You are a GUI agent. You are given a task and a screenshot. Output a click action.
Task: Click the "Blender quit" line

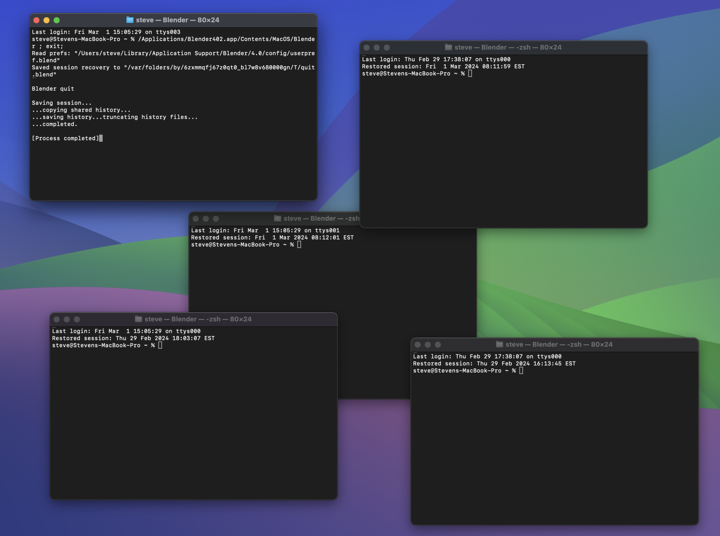[x=53, y=89]
